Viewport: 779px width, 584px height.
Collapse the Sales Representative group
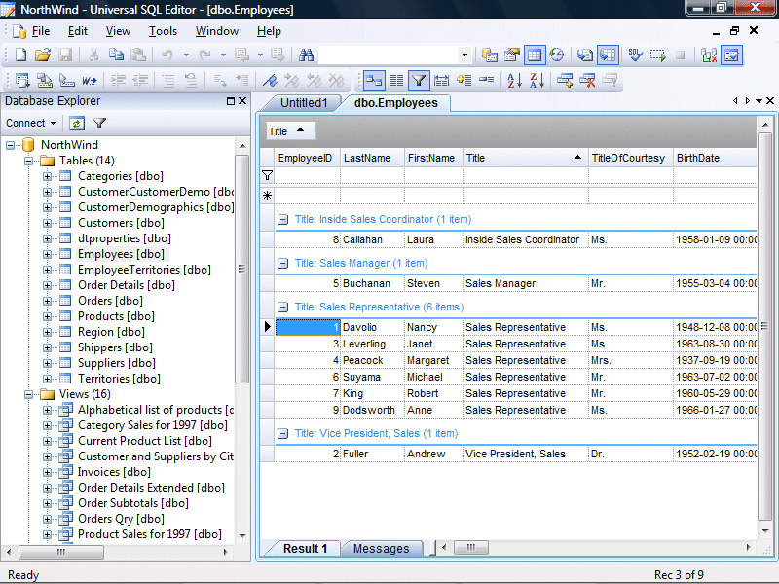pos(282,307)
